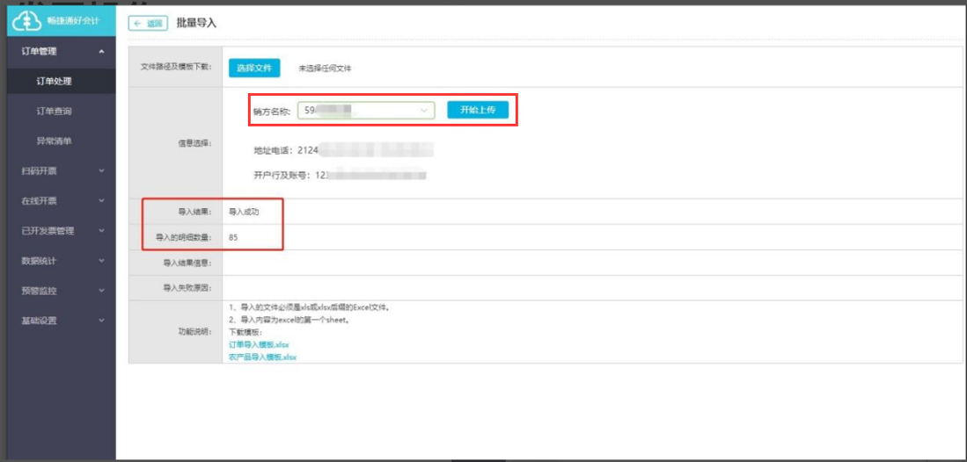Click the 批量导入 page title
This screenshot has width=967, height=462.
pos(196,23)
